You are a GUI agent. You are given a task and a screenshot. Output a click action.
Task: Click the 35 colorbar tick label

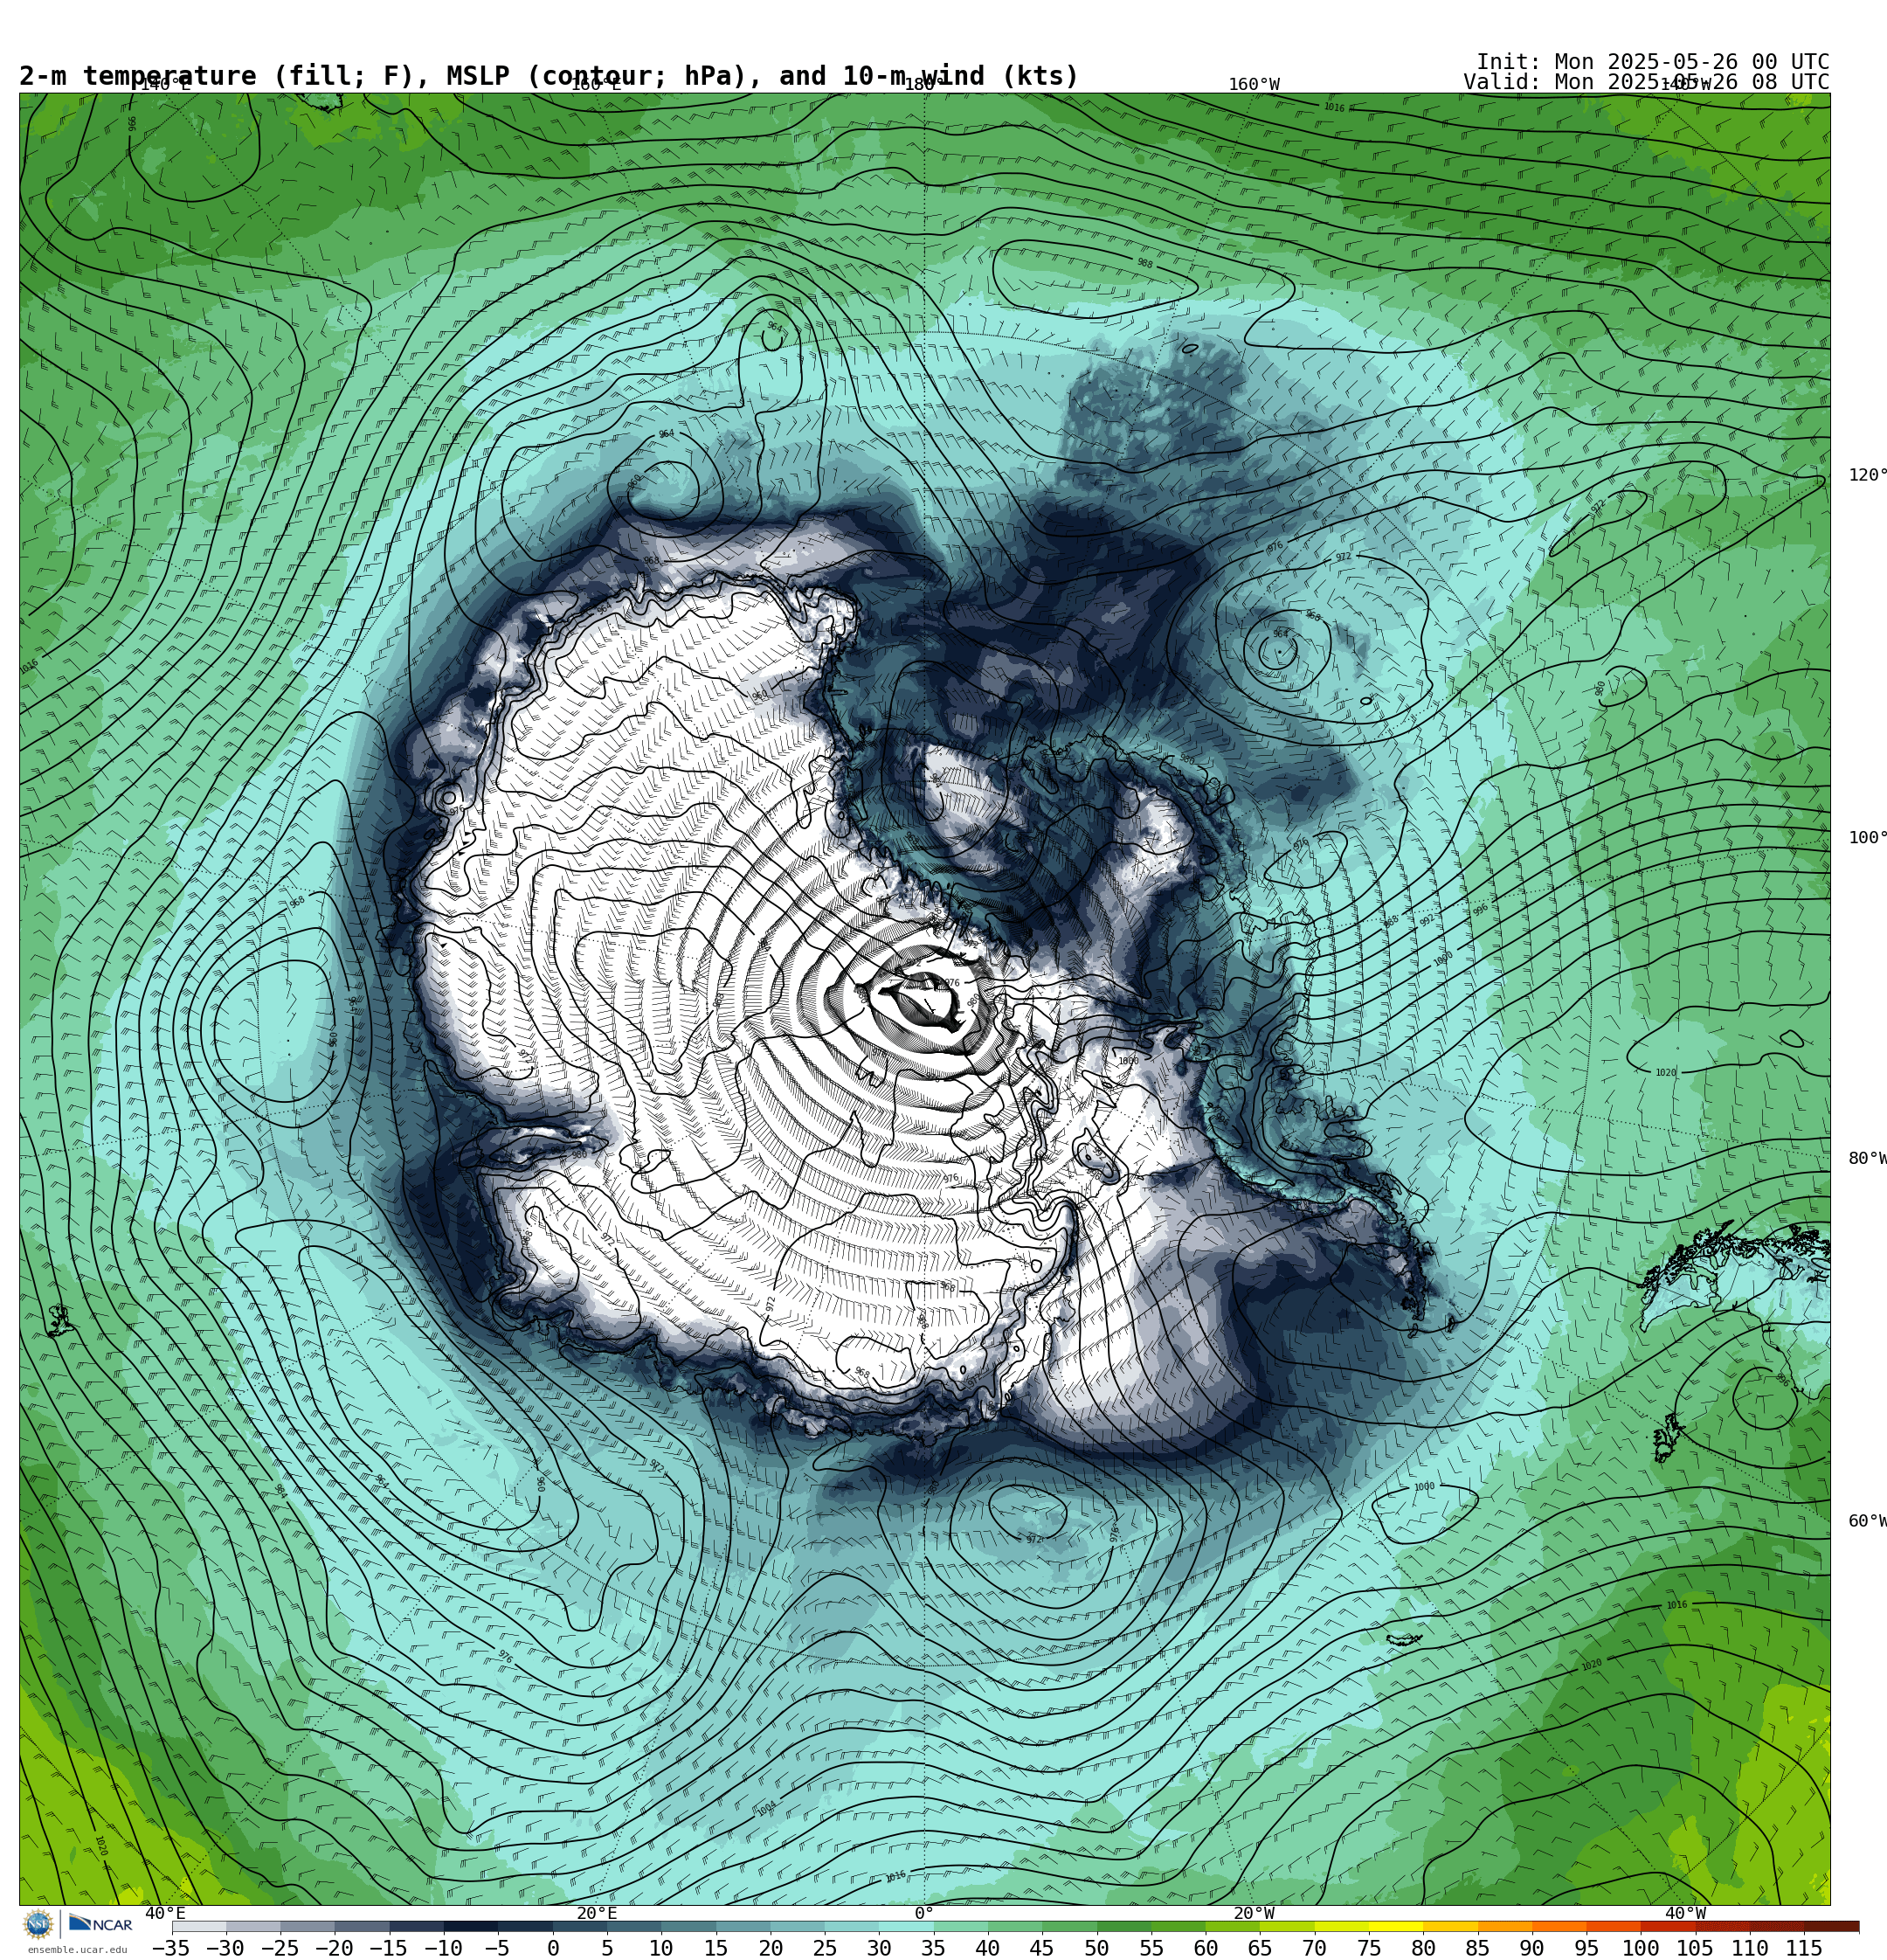coord(933,1949)
